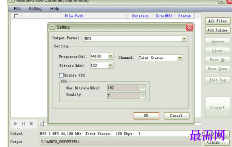
Task: Expand the Channel Joint Stereo dropdown
Action: point(180,58)
